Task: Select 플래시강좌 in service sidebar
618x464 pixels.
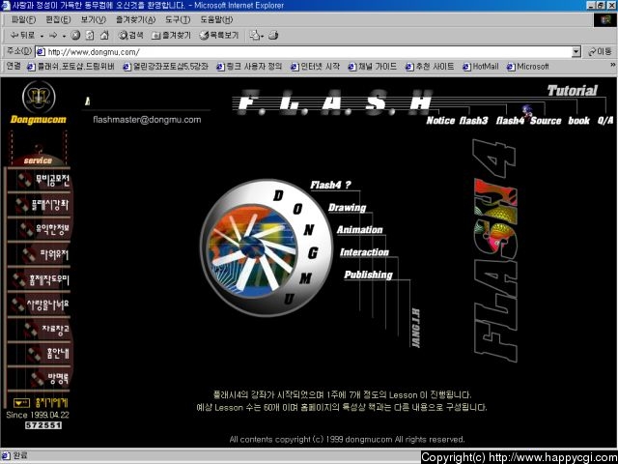Action: [x=42, y=205]
